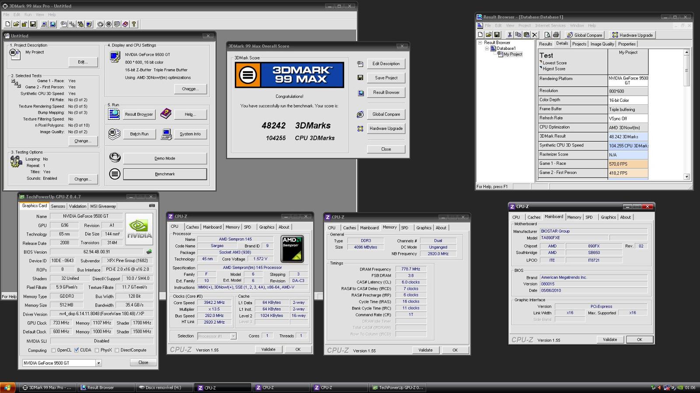Click the NVIDIA logo in GPU-Z

(x=139, y=229)
